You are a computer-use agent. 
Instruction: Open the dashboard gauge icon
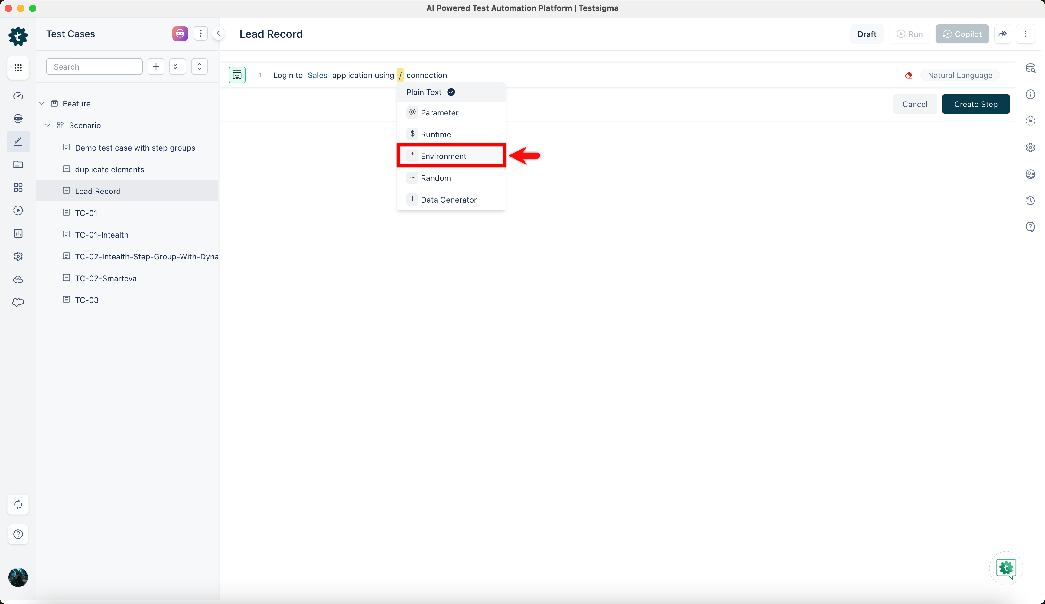(x=18, y=96)
